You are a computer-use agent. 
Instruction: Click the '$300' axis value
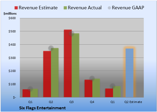(12, 58)
